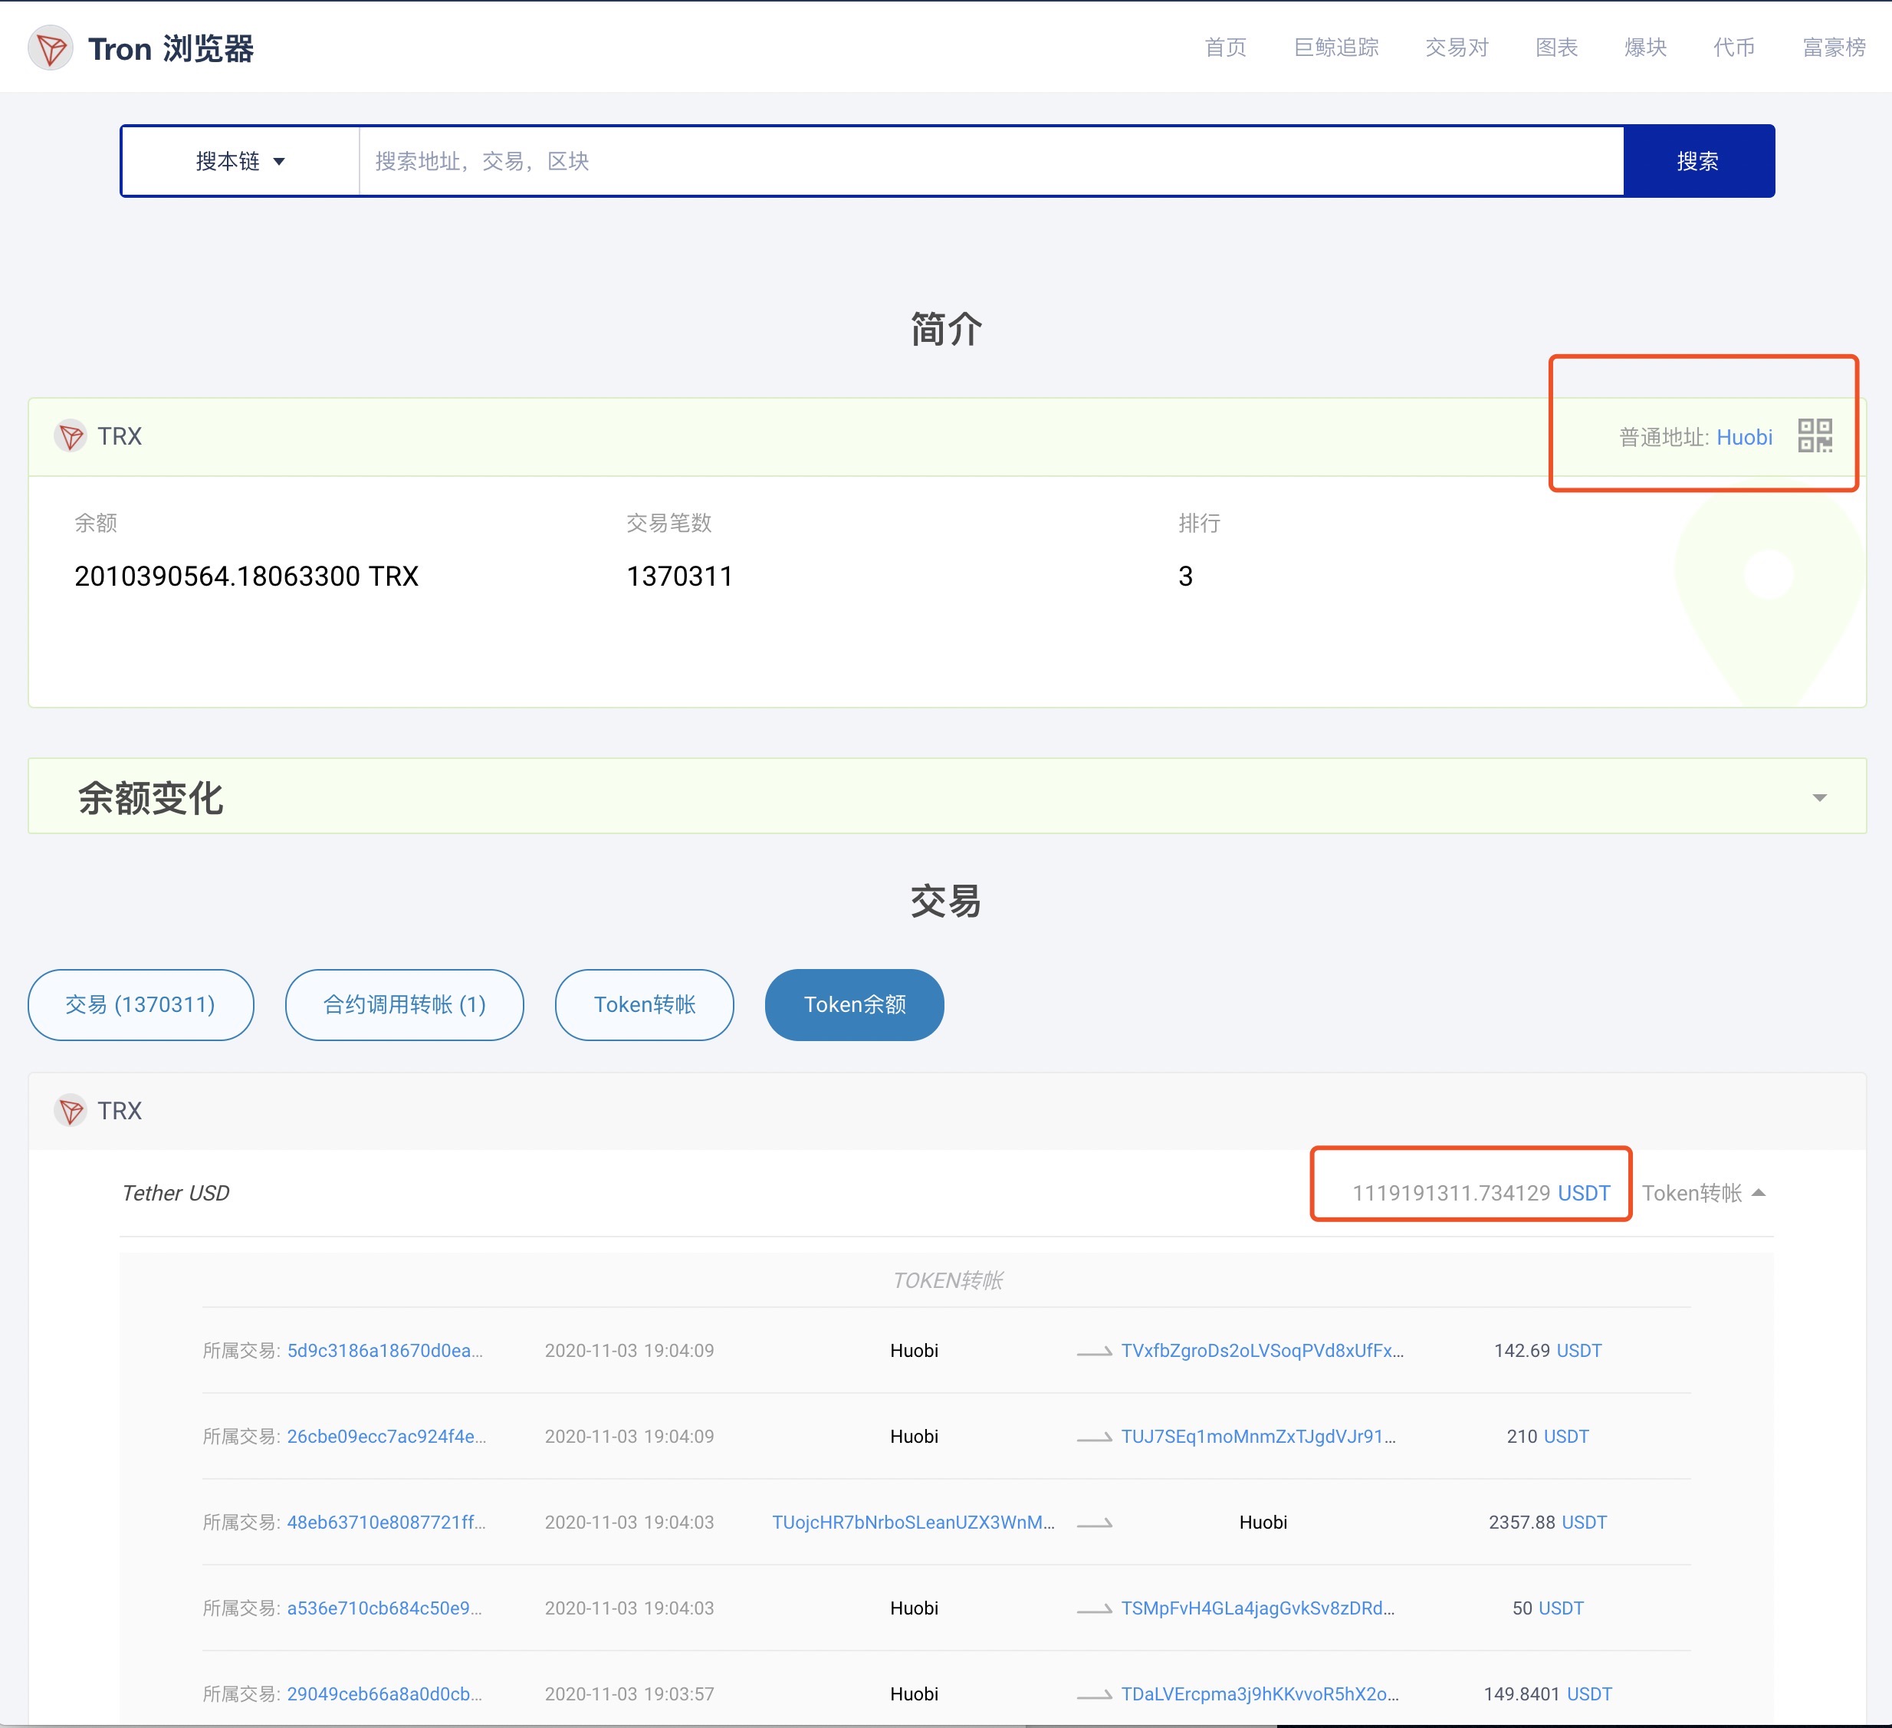Click USDT link in the 210 row

1566,1437
